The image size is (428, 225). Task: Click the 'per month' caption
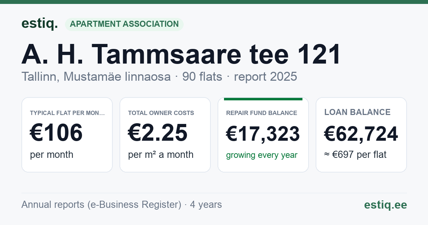tap(52, 155)
